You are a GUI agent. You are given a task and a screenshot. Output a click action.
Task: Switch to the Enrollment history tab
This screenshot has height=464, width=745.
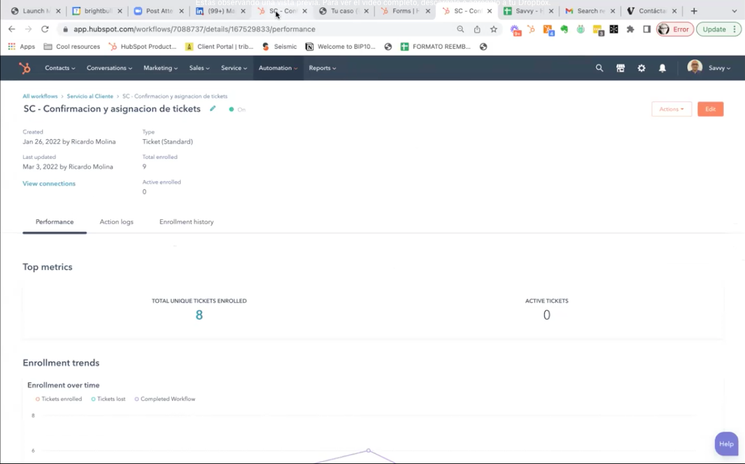point(187,222)
